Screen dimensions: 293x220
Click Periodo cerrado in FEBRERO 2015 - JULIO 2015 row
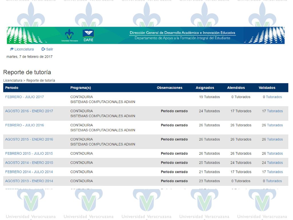174,154
